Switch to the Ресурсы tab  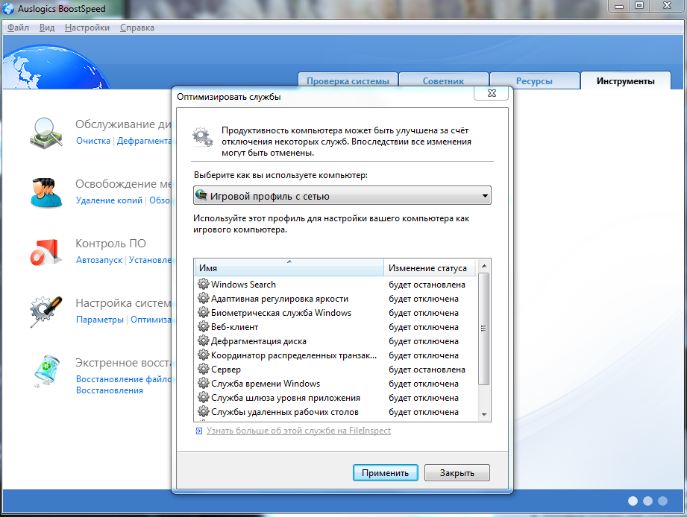pos(534,81)
